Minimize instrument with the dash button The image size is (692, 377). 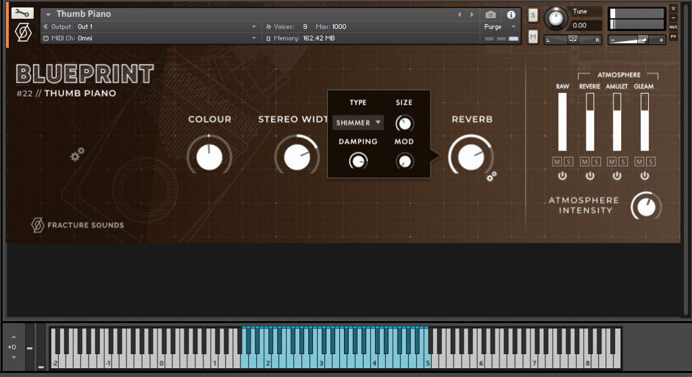pos(673,18)
